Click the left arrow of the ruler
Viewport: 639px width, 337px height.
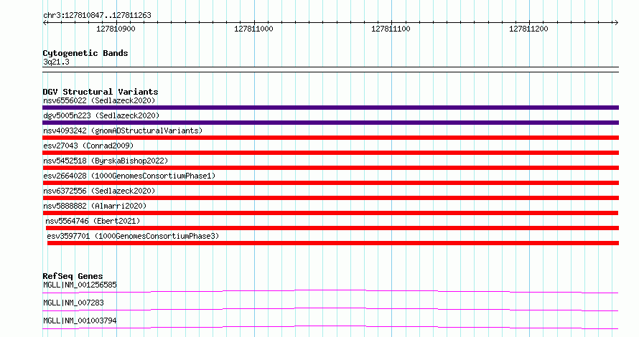click(45, 22)
